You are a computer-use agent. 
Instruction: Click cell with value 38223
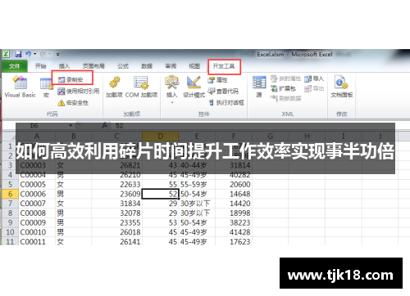234,222
